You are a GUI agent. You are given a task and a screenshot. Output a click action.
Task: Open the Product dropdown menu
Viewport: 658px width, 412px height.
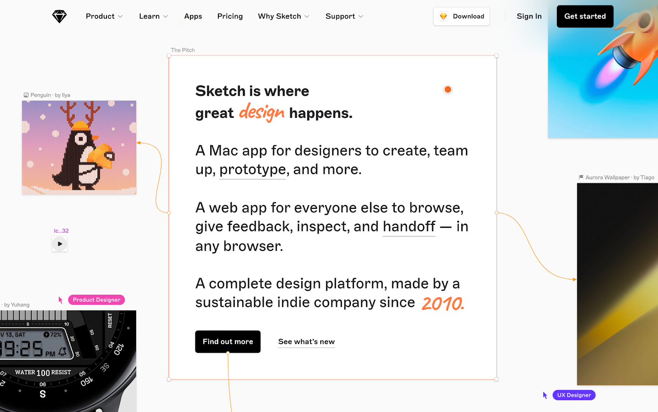coord(104,16)
